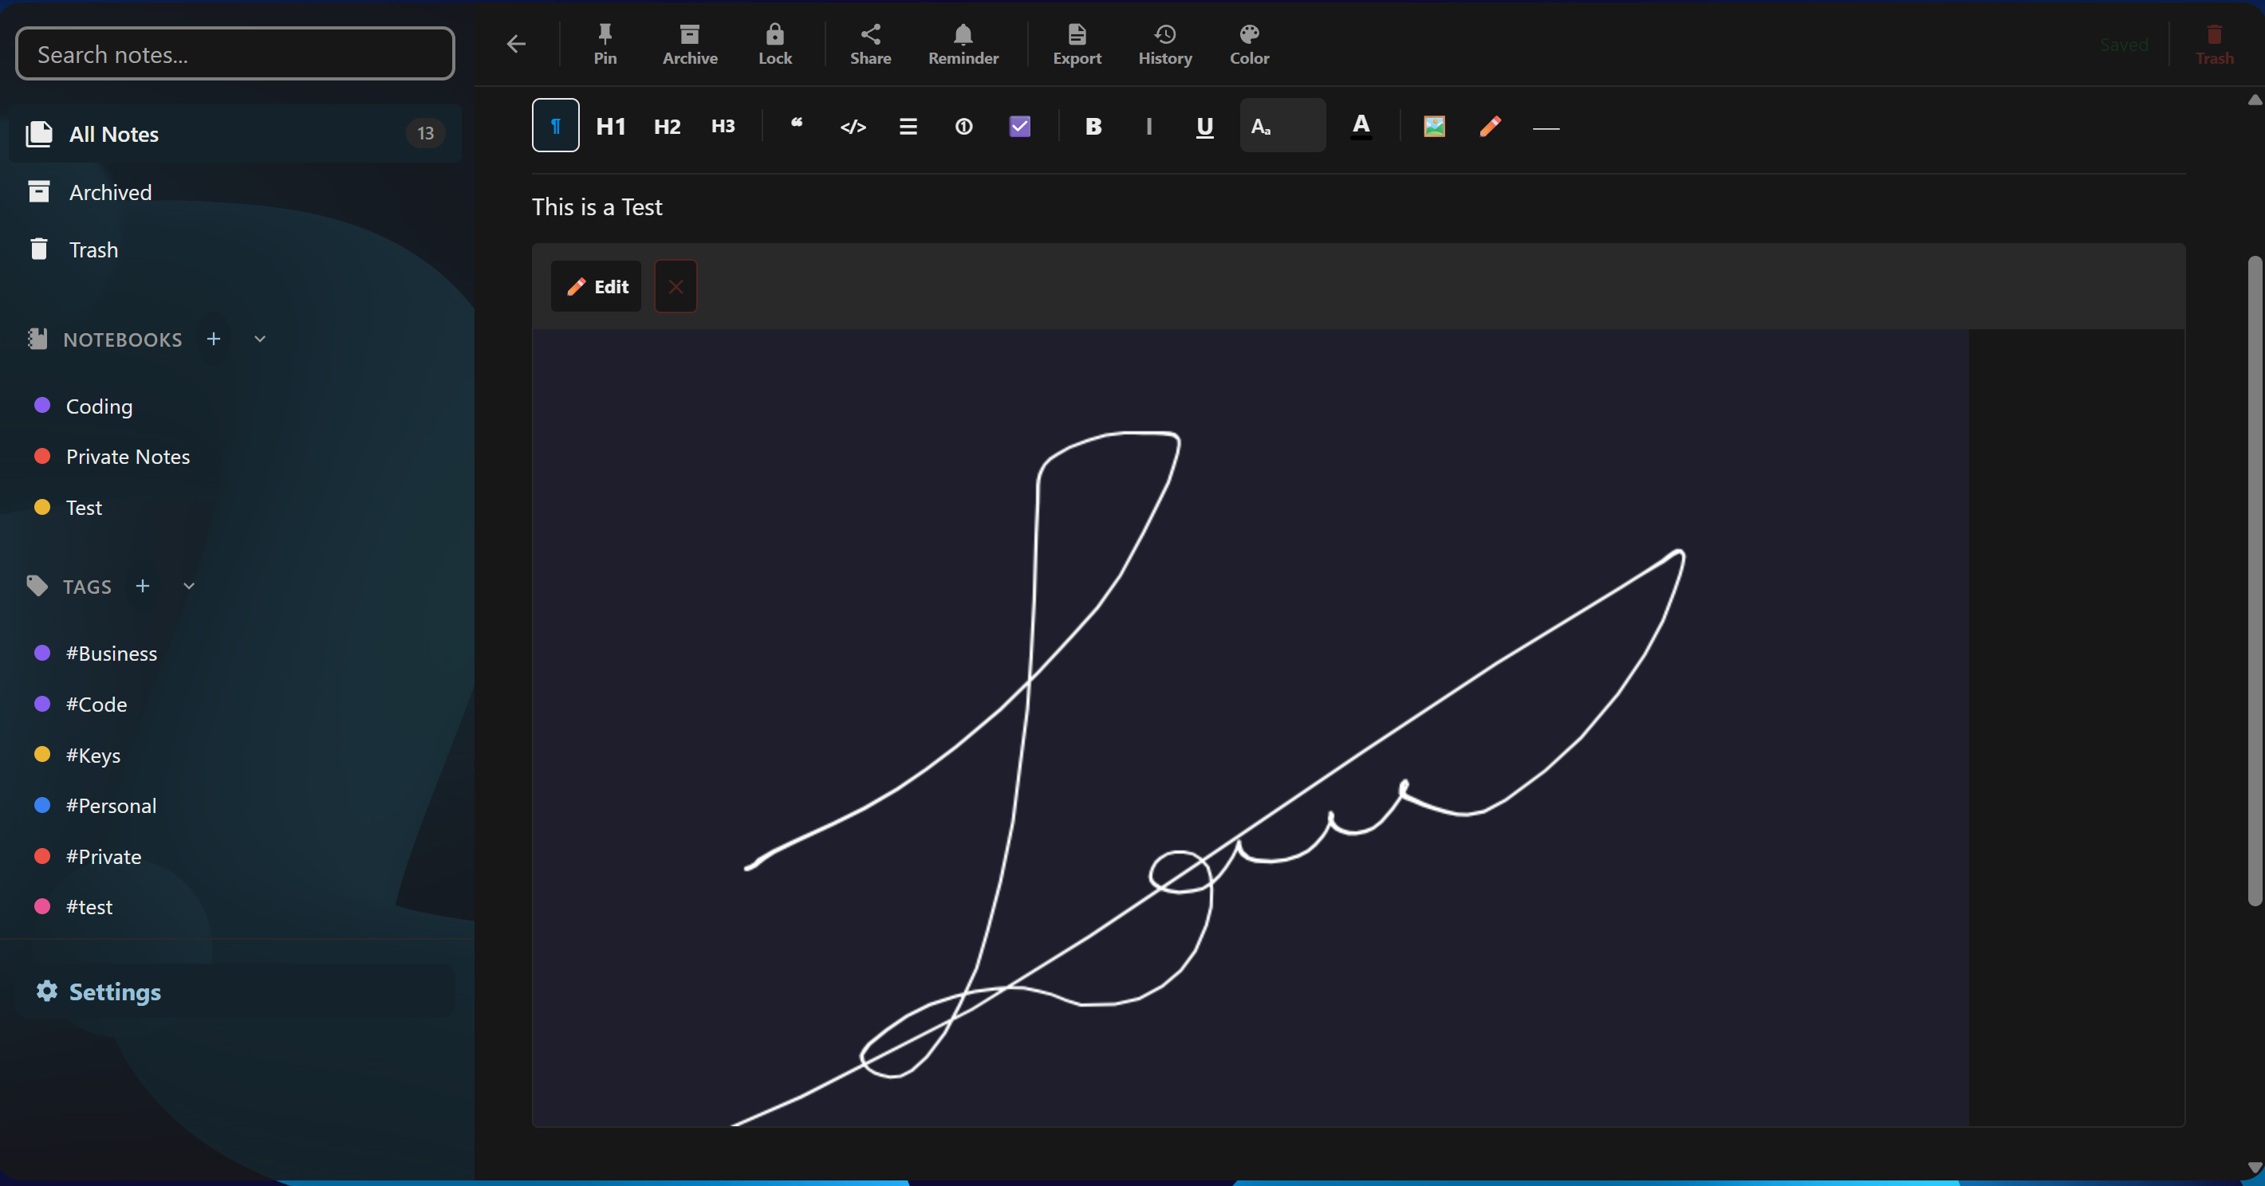
Task: Choose a note Color
Action: click(1250, 44)
